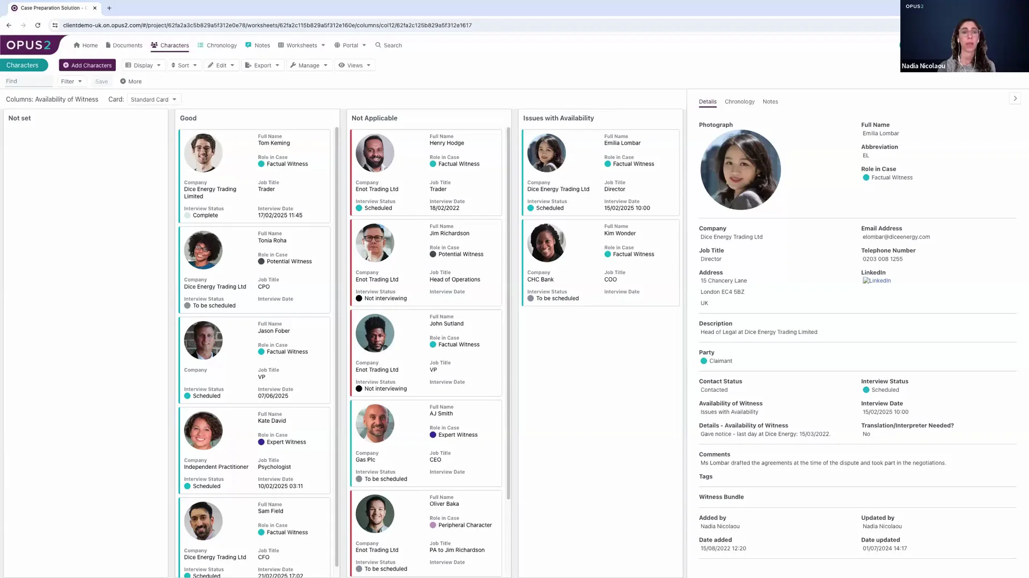Expand the Worksheets menu arrow
The image size is (1029, 578).
click(323, 45)
